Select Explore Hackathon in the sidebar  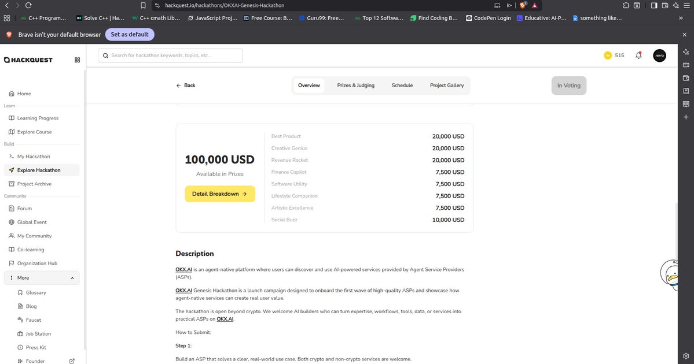click(x=42, y=170)
